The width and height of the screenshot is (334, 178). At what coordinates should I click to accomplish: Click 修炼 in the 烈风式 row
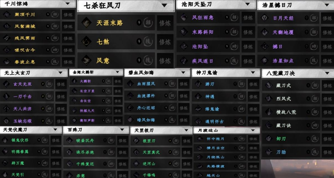pos(328,99)
